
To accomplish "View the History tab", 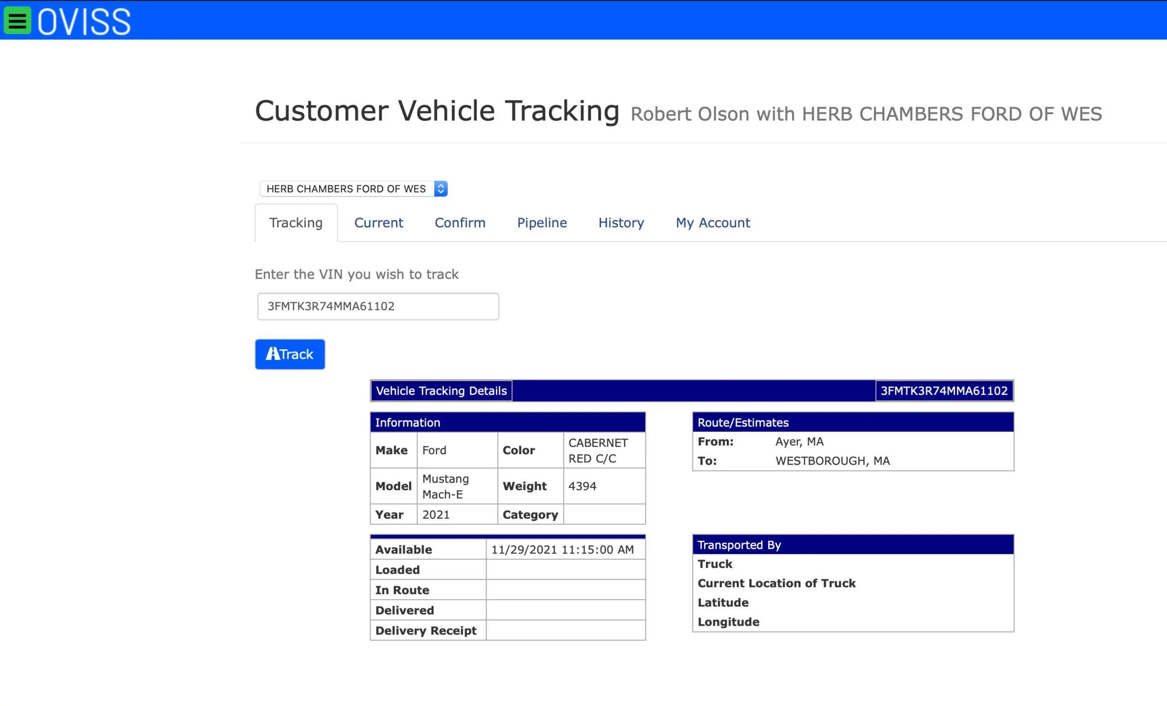I will [621, 223].
